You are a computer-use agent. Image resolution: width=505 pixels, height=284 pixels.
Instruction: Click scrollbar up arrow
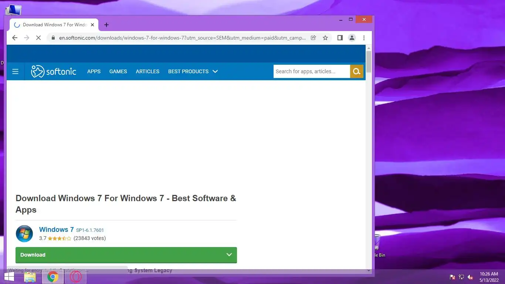point(369,48)
